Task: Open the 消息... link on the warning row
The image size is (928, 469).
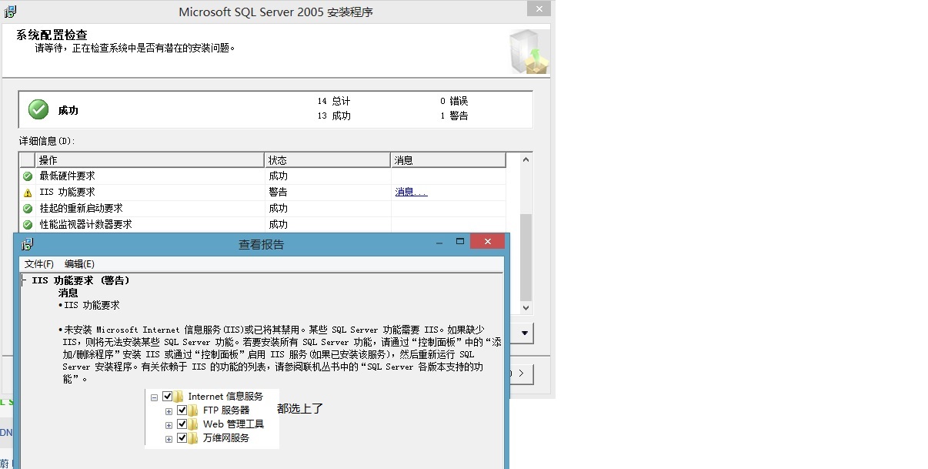Action: 406,192
